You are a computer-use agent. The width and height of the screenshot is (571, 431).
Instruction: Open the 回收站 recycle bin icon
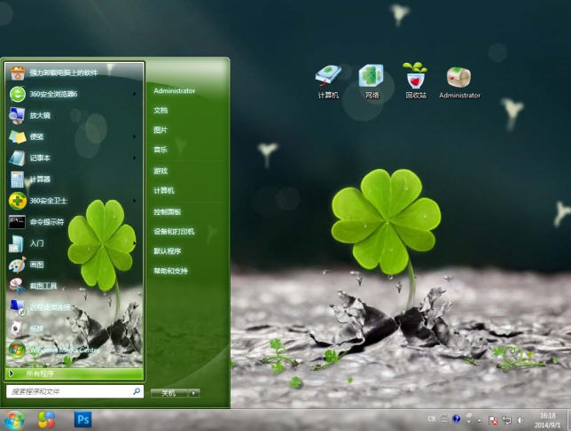[x=415, y=80]
